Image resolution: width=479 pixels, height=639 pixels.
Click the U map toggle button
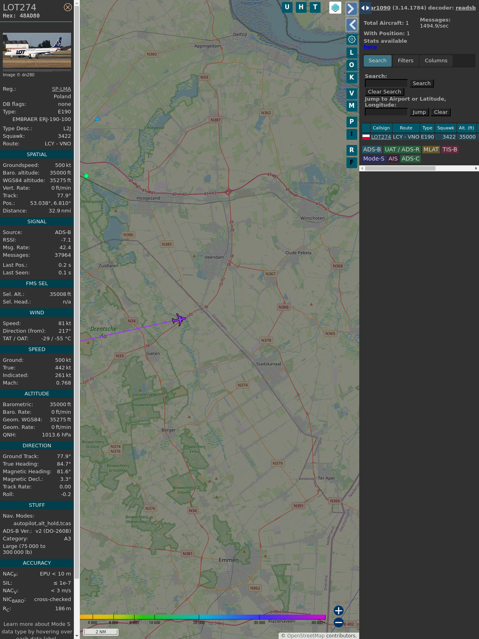(x=287, y=7)
